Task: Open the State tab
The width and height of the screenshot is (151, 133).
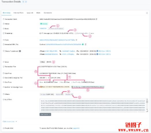Action: [38, 13]
